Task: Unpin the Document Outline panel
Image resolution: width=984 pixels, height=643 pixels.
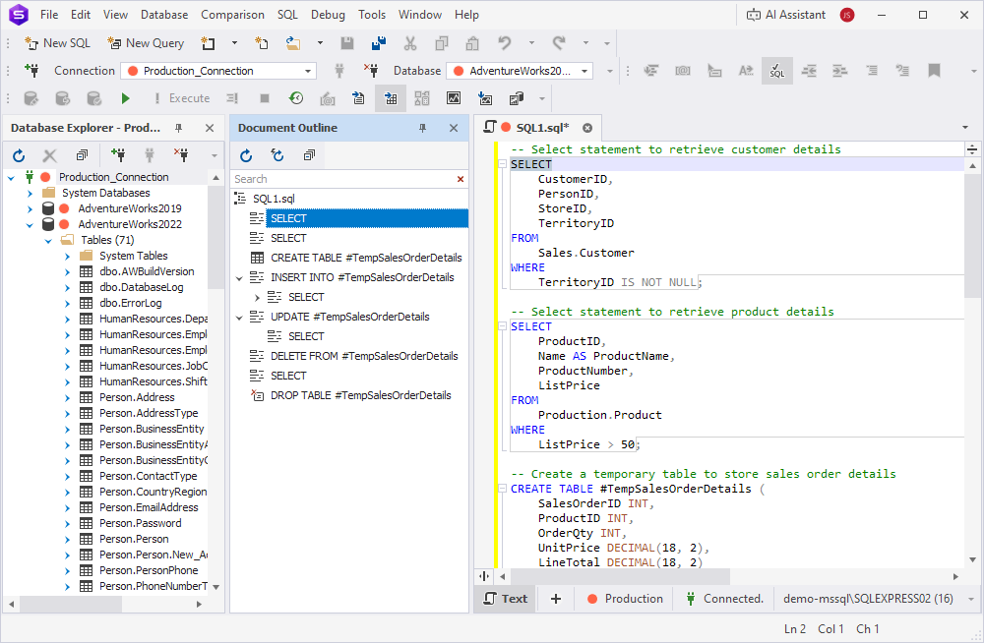Action: click(x=422, y=128)
